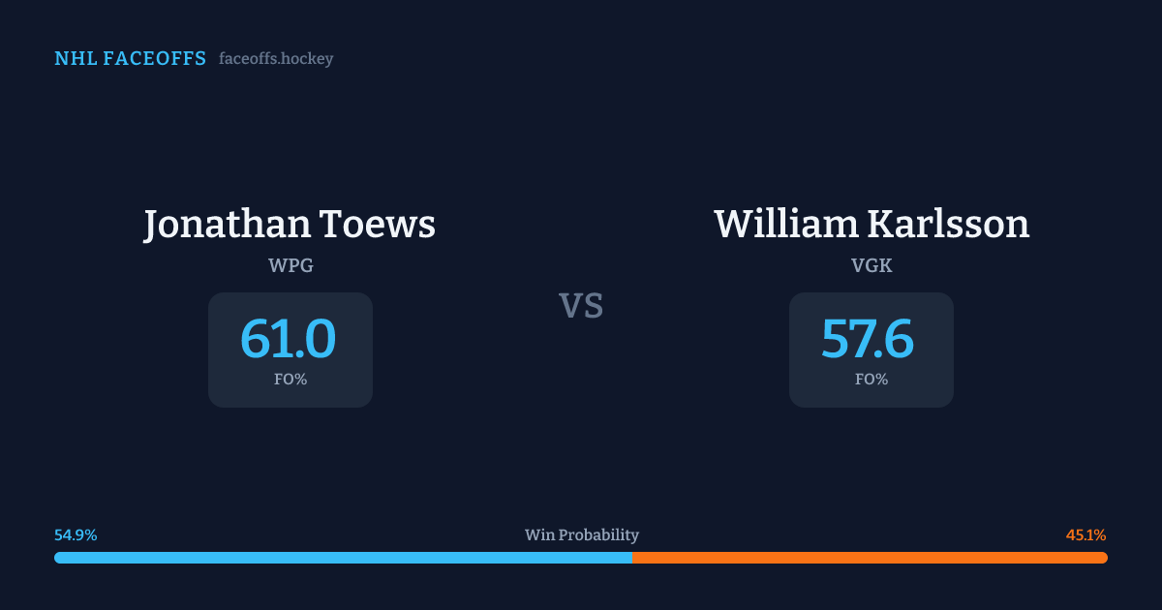1162x610 pixels.
Task: Click the FO% label under 61.0
Action: click(290, 380)
